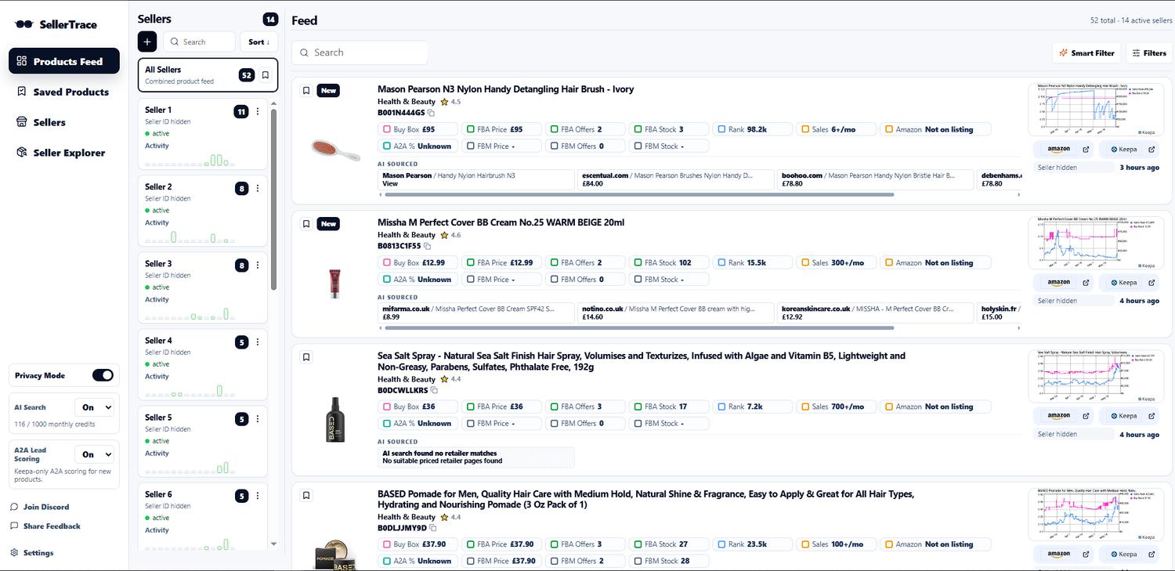Click Sea Salt Spray Rank 7.2k chip
The height and width of the screenshot is (571, 1175).
pos(753,407)
